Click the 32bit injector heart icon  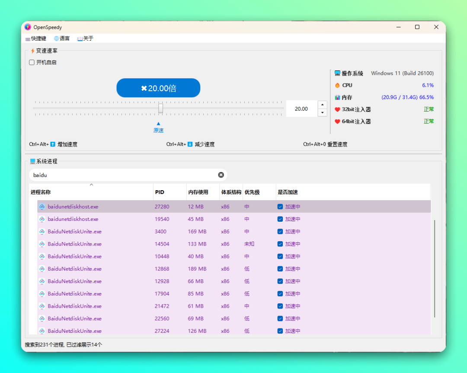pos(337,110)
